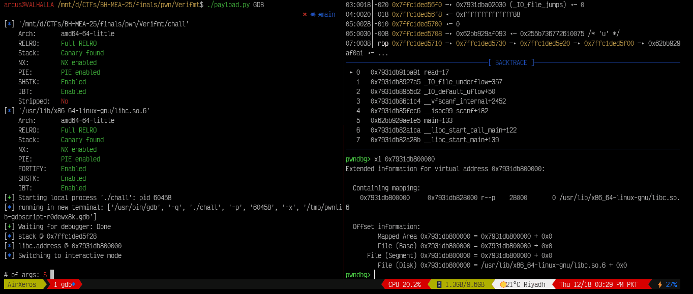This screenshot has height=294, width=693.
Task: Click the pwndbg prompt at the bottom
Action: [x=358, y=274]
